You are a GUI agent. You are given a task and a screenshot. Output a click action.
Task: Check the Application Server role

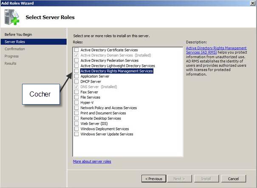[76, 76]
